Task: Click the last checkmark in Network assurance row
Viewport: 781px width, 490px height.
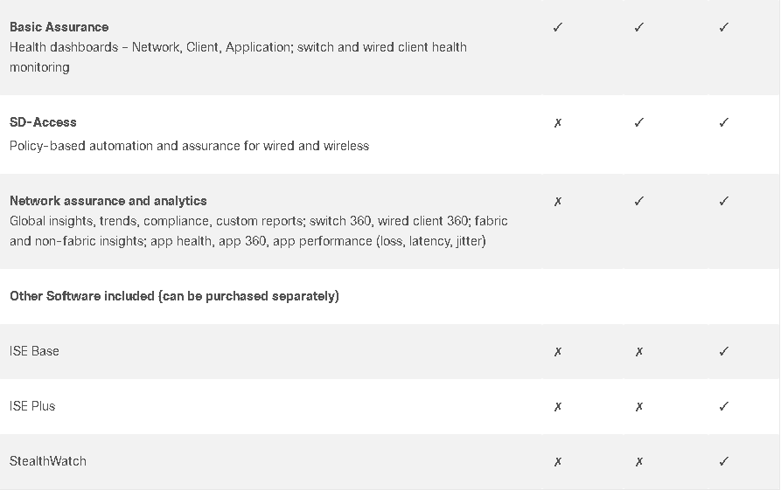Action: [x=724, y=201]
